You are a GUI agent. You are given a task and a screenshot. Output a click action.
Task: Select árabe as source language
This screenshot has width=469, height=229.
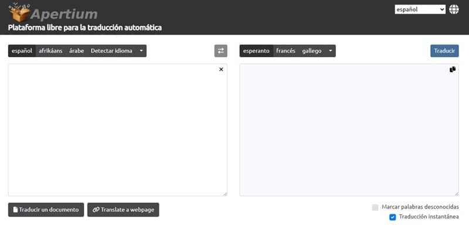[77, 51]
